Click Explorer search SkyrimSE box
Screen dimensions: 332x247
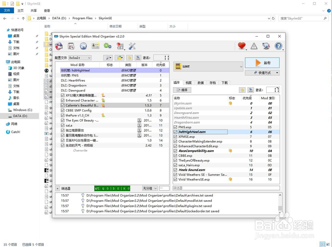tap(303, 18)
